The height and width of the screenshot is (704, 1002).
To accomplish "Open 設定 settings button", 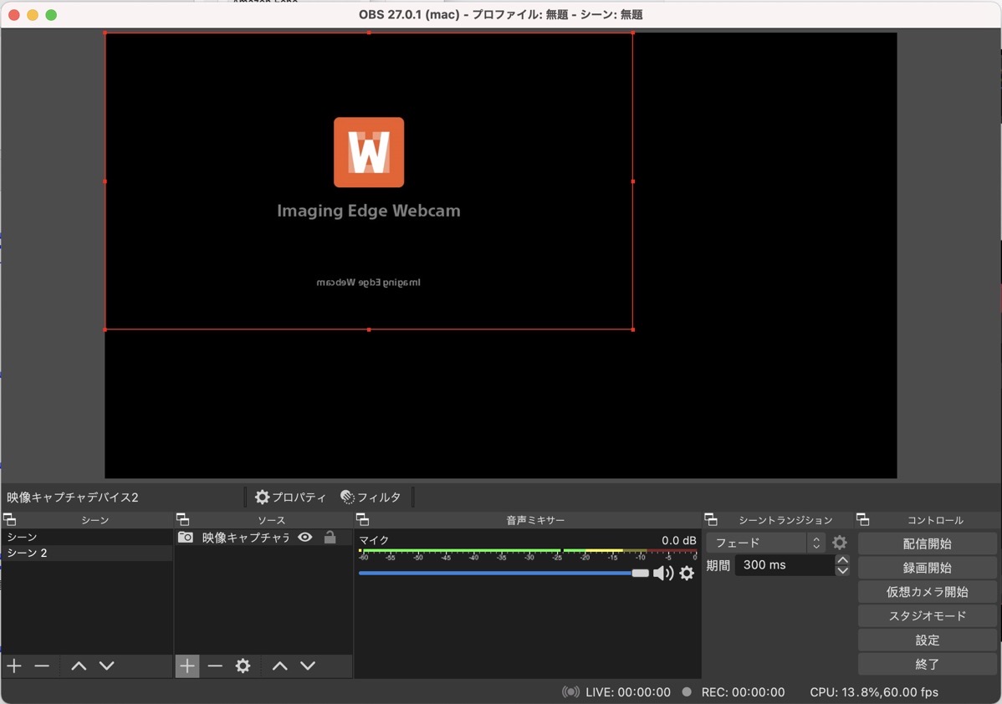I will click(x=928, y=640).
